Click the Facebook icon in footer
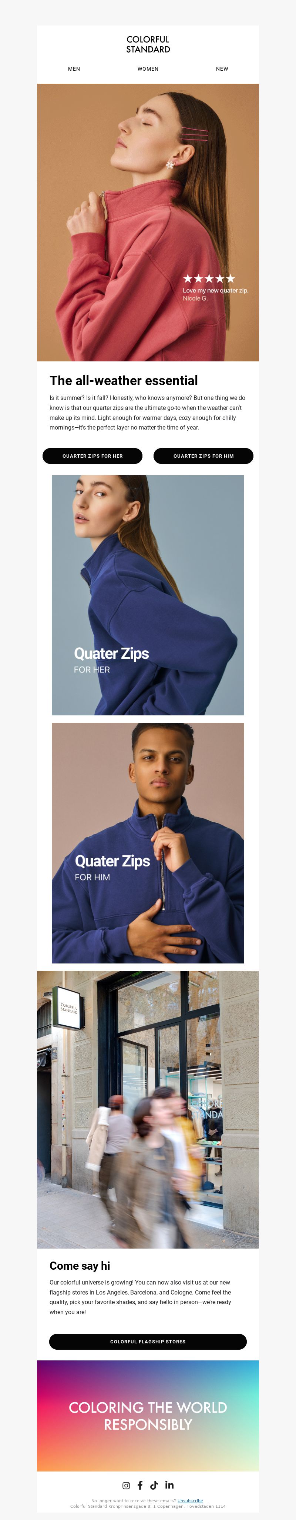The height and width of the screenshot is (1520, 296). [x=140, y=1485]
